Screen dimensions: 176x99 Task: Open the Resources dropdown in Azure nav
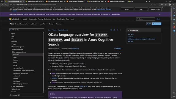click(x=59, y=24)
